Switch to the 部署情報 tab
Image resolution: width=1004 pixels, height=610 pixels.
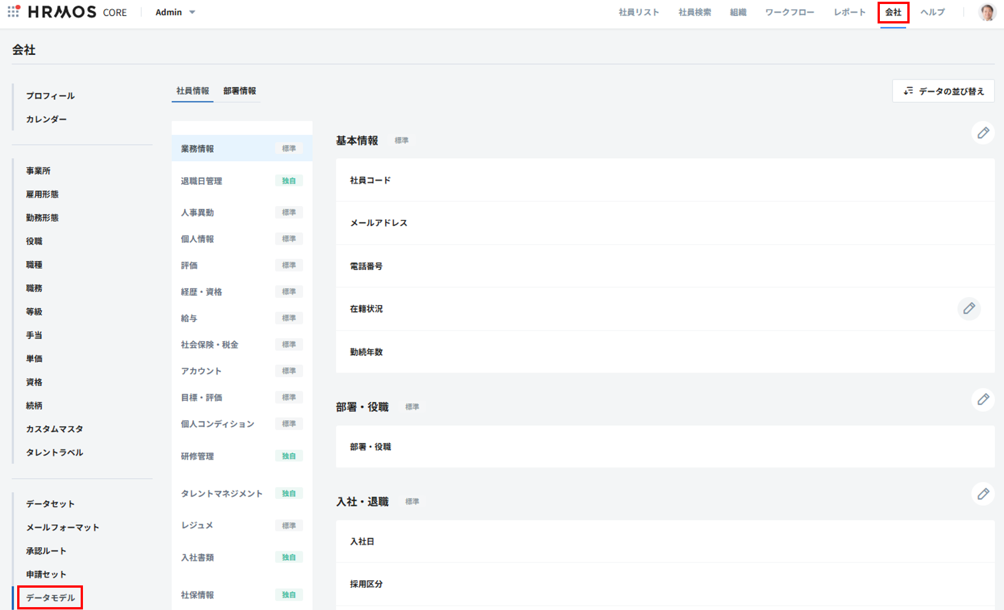[x=239, y=91]
